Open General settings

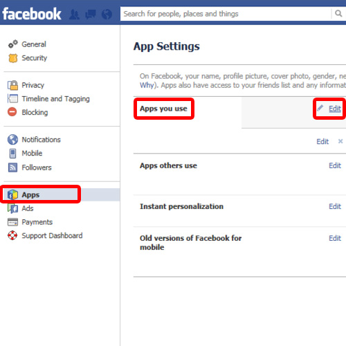(34, 44)
